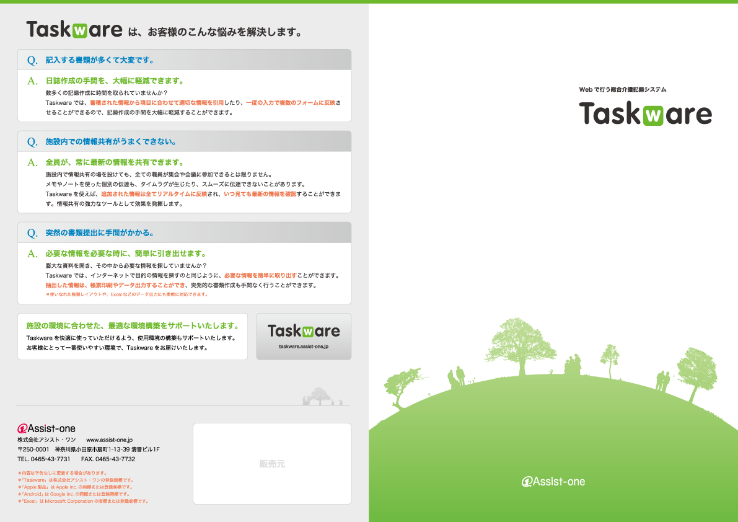The width and height of the screenshot is (738, 522).
Task: Click the footnote '＊内容は予告なしに変更する場合があります。'
Action: pyautogui.click(x=63, y=473)
